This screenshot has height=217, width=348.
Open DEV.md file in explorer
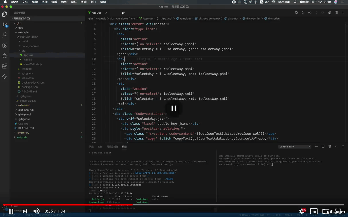[47, 123]
